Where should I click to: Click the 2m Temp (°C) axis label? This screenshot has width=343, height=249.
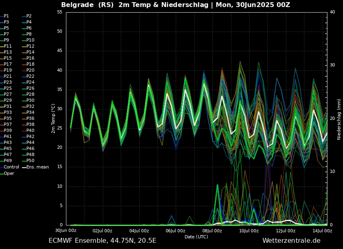(53, 119)
